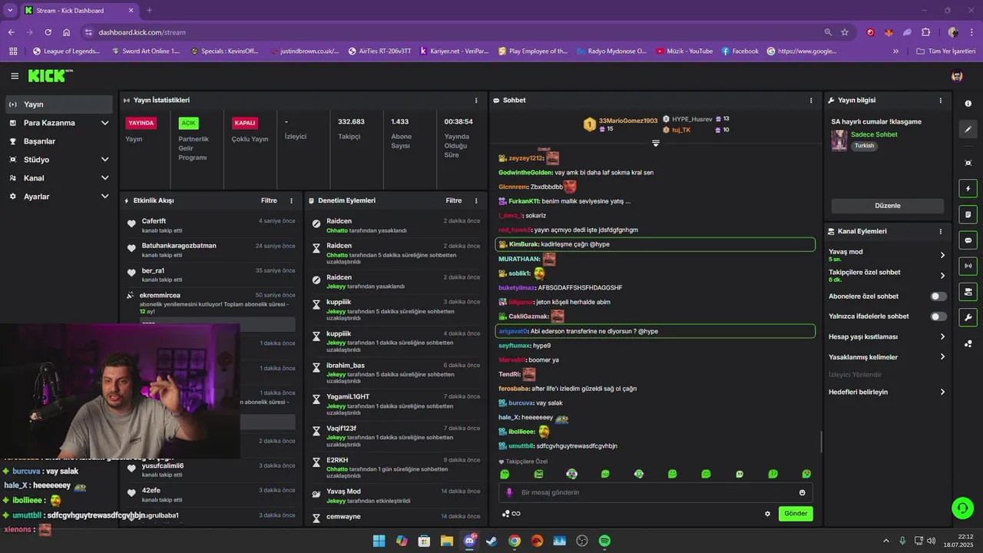Screen dimensions: 983x553
Task: Click the Sadece Sohbet category thumbnail
Action: (x=839, y=141)
